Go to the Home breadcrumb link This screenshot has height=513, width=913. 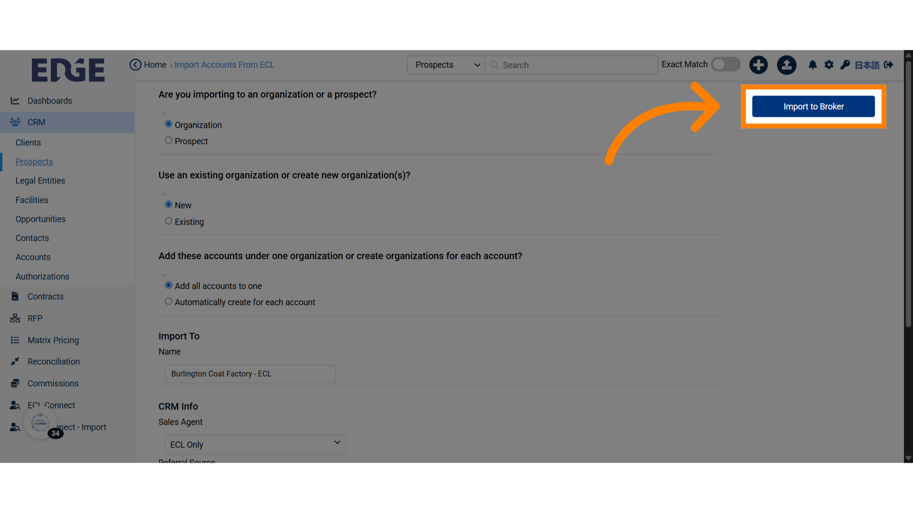pos(155,65)
